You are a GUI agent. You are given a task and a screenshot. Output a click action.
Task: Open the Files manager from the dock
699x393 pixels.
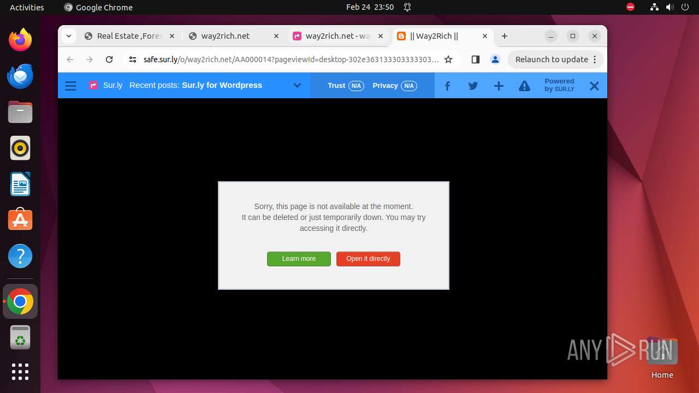click(x=20, y=112)
